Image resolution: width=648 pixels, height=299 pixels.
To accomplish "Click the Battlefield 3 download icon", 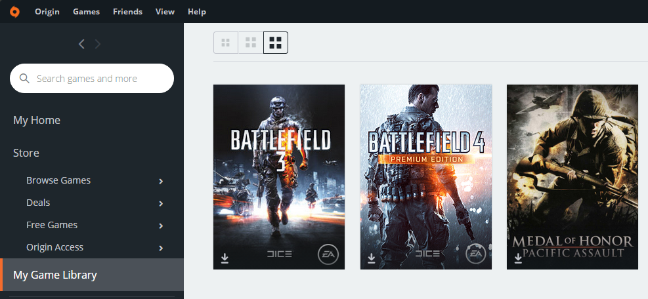I will coord(225,259).
